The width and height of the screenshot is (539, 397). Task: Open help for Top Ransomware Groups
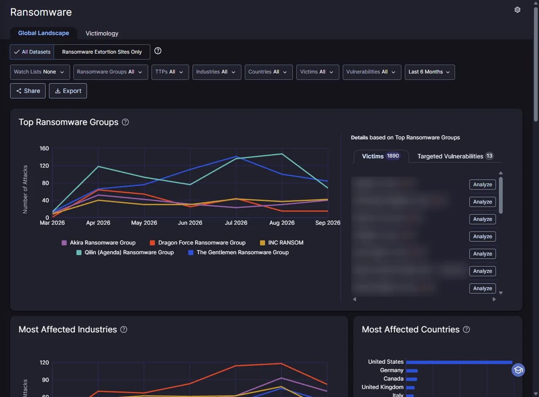[x=125, y=122]
